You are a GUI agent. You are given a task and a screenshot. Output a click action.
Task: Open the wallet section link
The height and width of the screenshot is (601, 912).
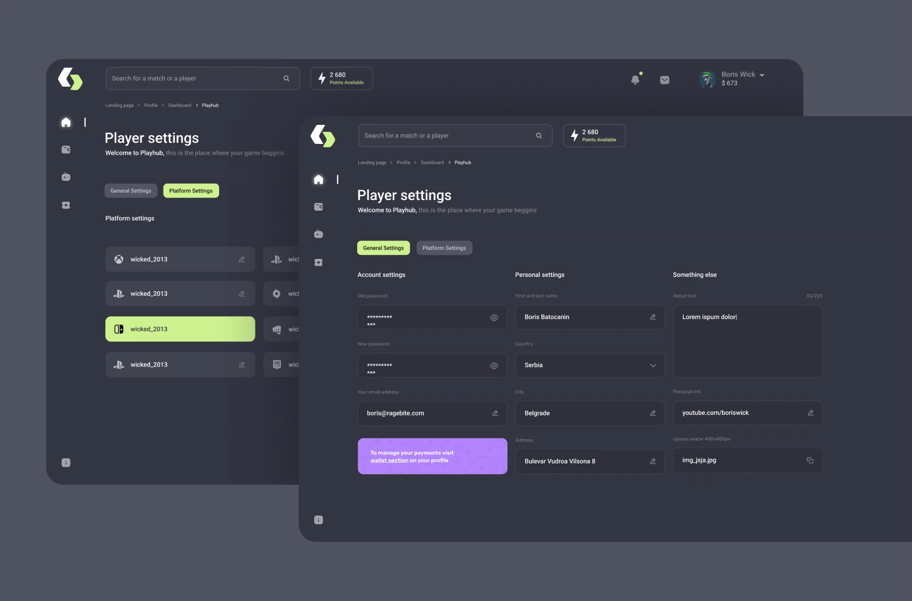pyautogui.click(x=390, y=461)
